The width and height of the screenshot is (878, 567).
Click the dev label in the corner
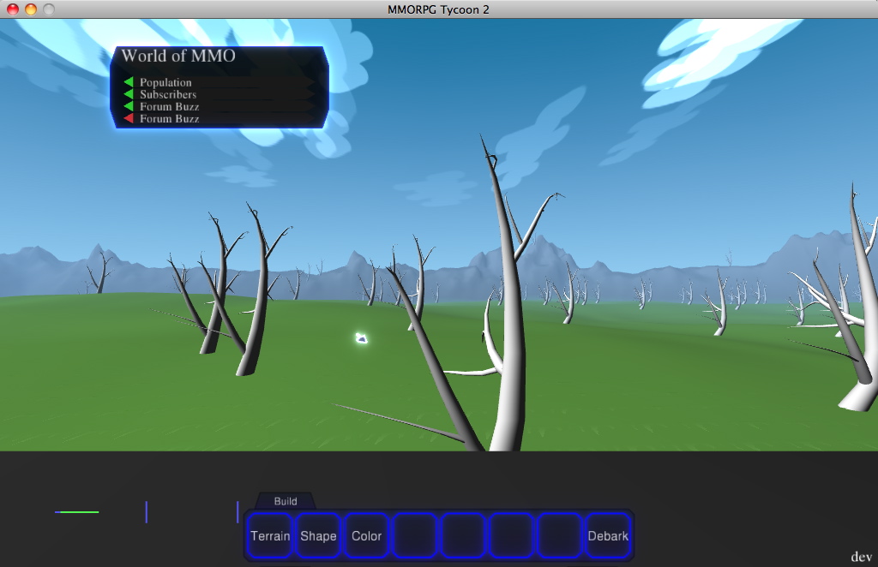point(861,557)
